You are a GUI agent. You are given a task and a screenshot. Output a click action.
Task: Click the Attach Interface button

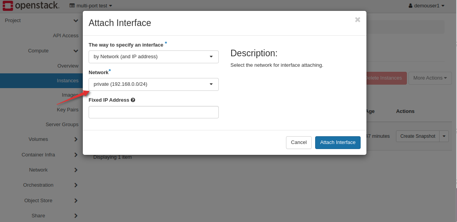(337, 142)
